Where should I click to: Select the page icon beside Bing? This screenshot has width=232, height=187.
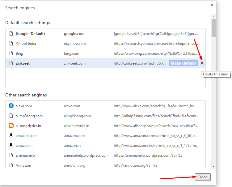[11, 53]
